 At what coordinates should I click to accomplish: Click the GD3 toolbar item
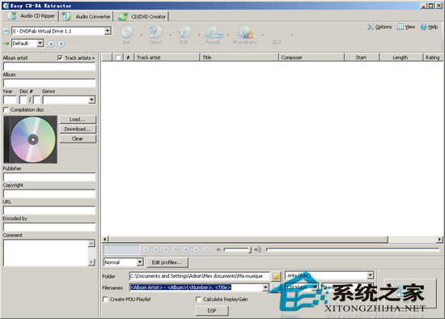[277, 42]
